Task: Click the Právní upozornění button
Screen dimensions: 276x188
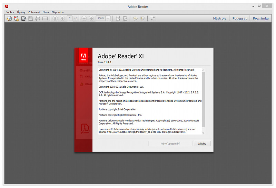Action: (170, 144)
